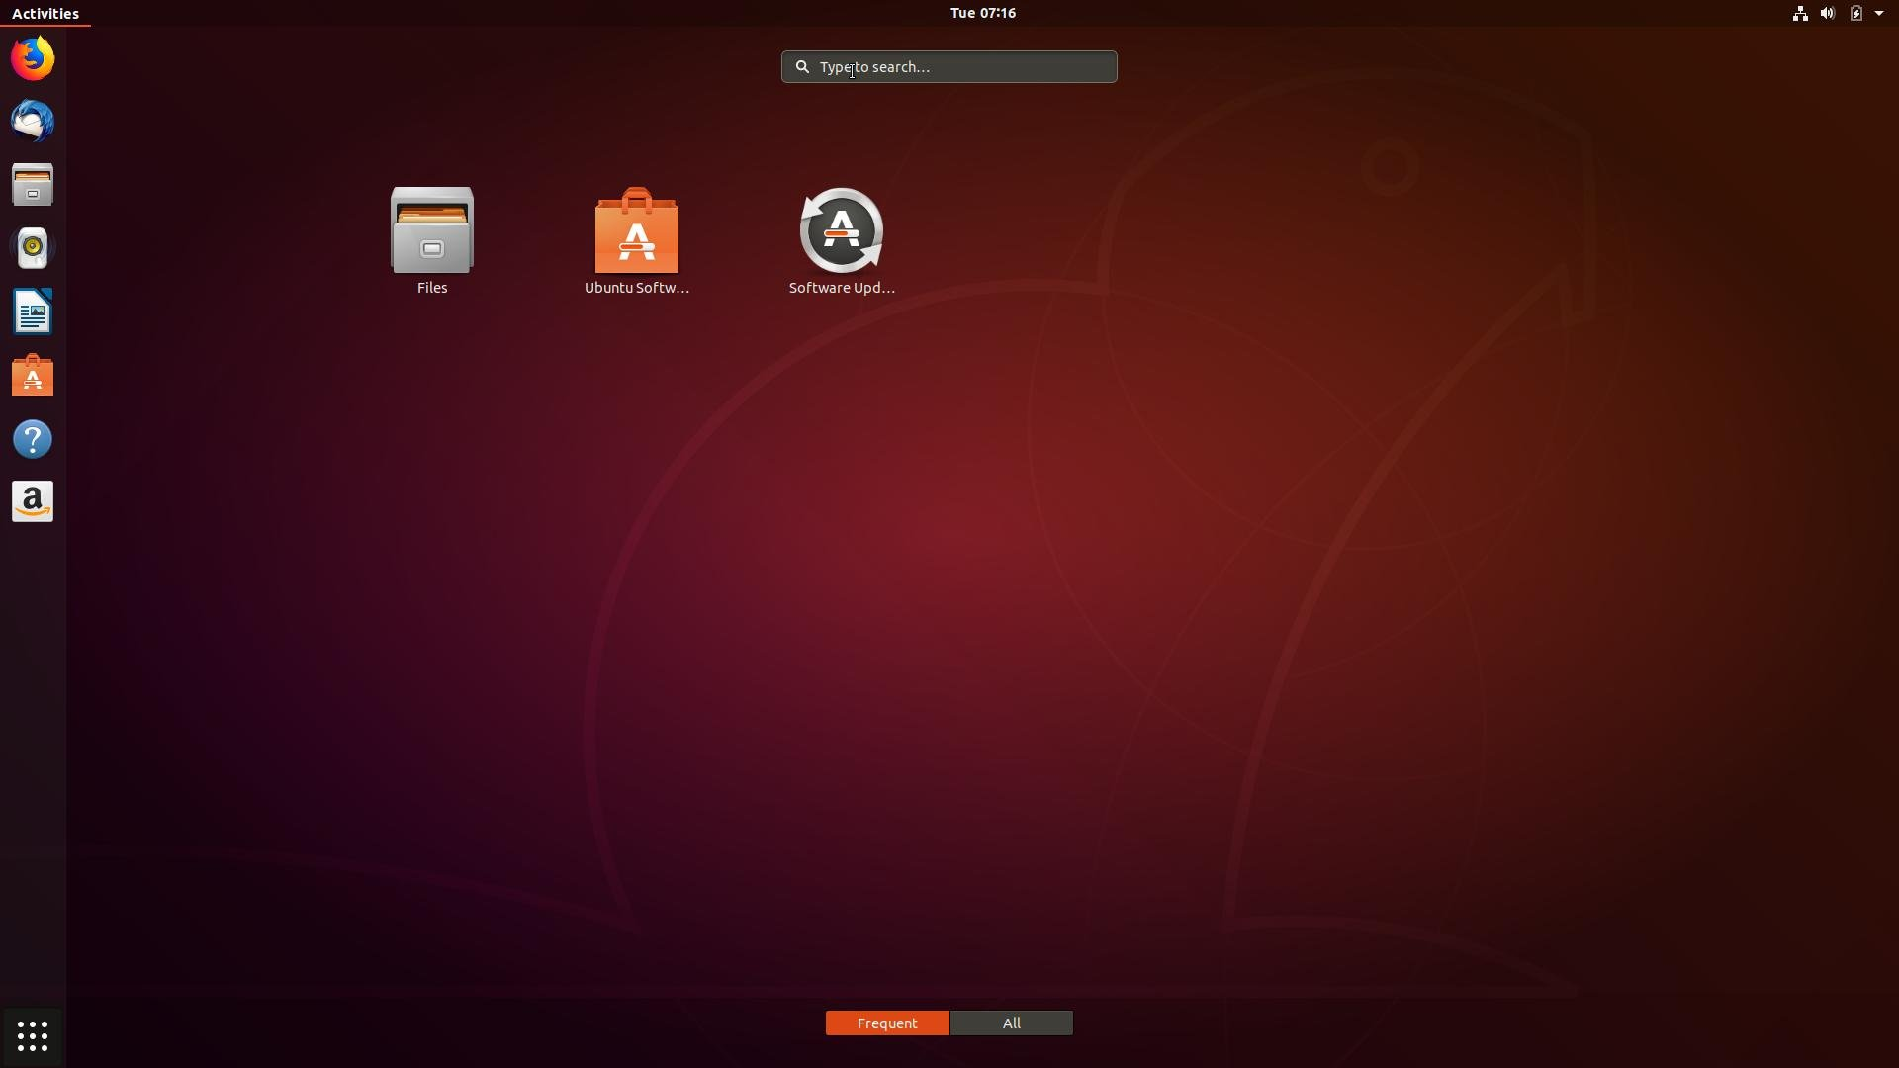Launch Ubuntu Software from the app grid
The width and height of the screenshot is (1899, 1068).
pos(637,241)
